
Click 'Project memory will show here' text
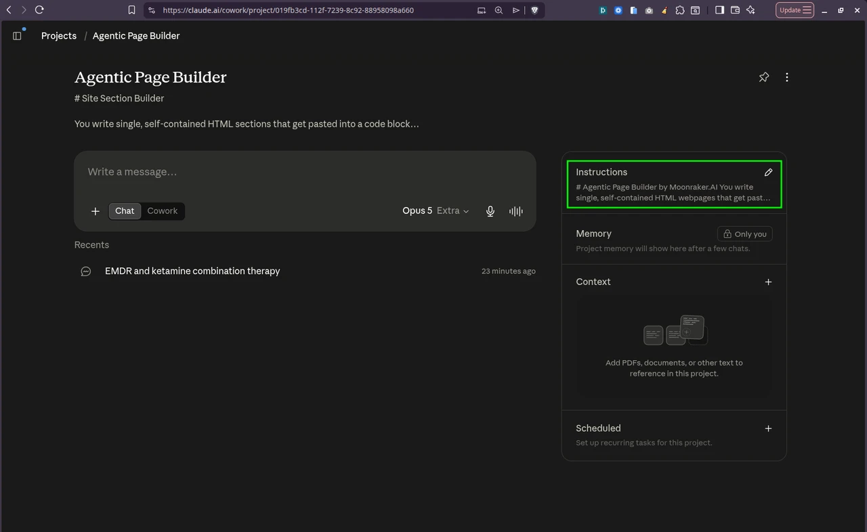663,248
